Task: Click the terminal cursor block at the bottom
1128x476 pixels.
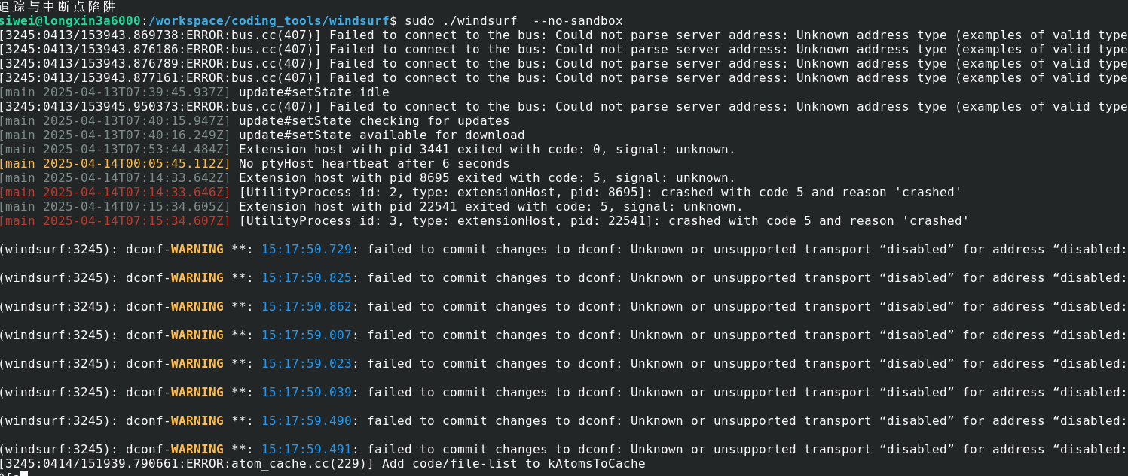Action: click(24, 474)
